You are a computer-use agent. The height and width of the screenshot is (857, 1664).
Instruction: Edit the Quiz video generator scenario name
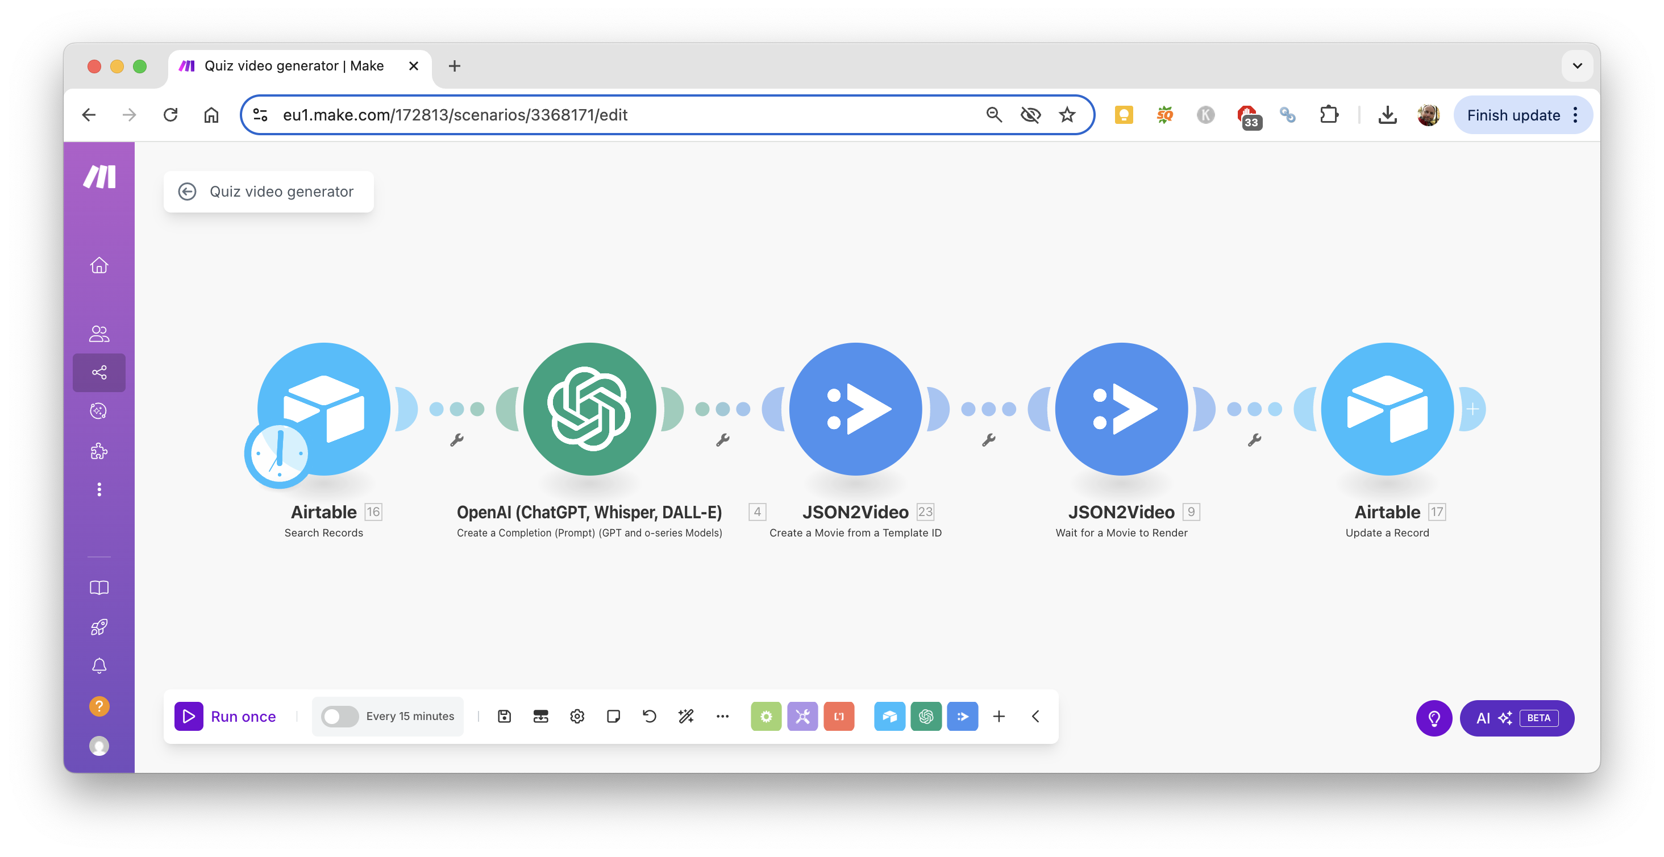281,191
